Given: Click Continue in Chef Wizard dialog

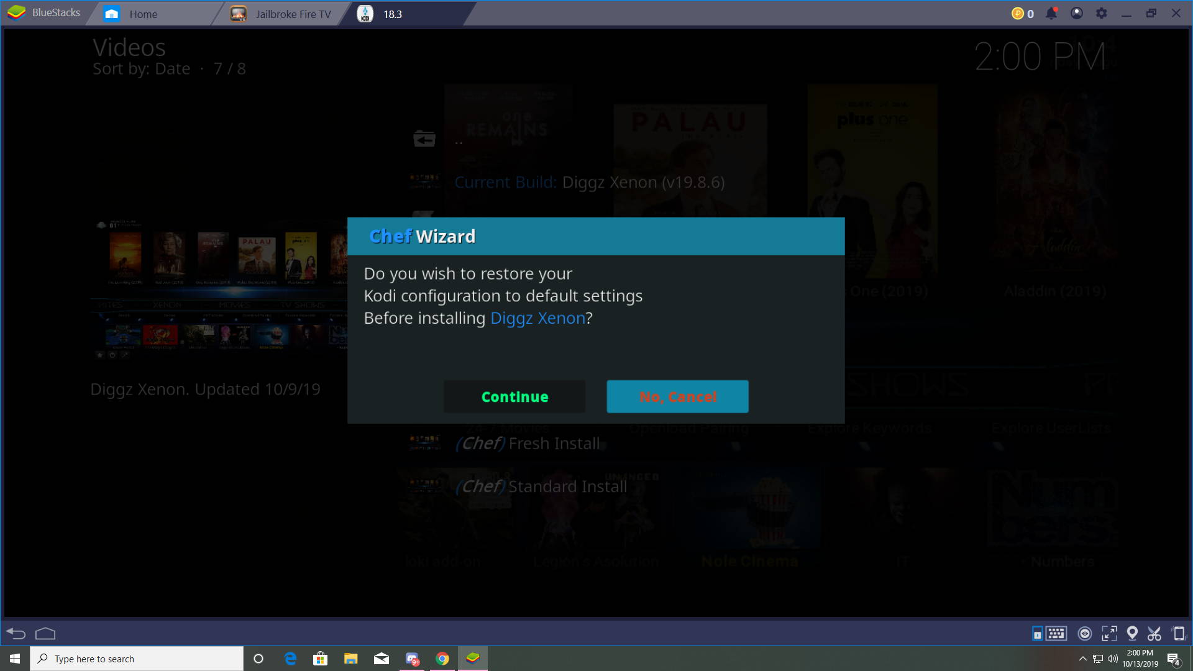Looking at the screenshot, I should (514, 396).
